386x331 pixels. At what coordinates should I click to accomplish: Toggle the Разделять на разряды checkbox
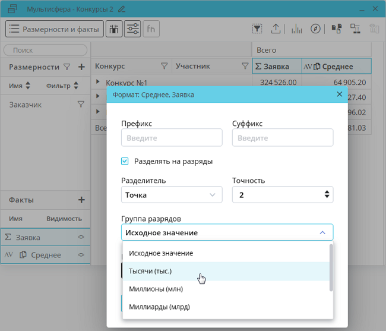point(125,161)
